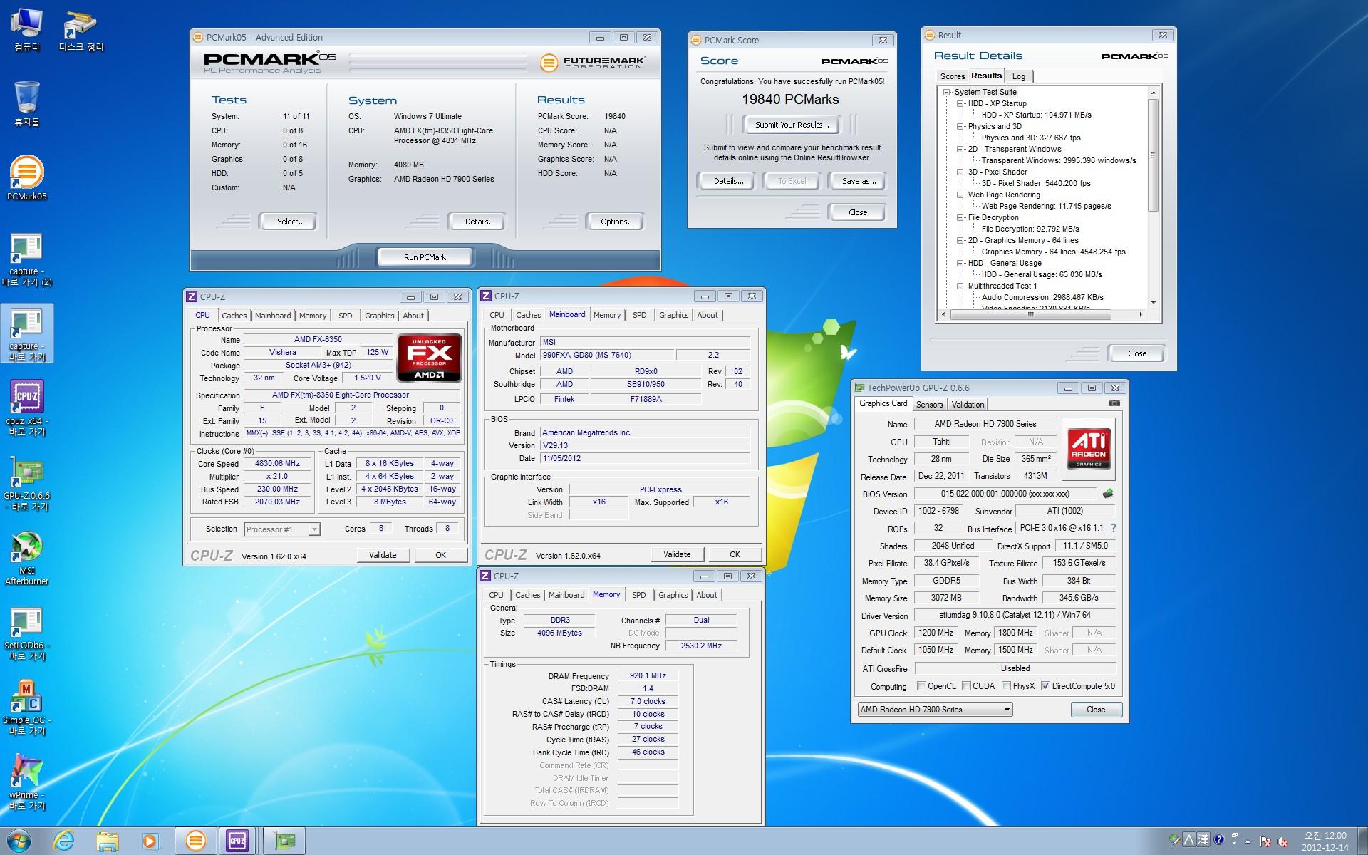1368x855 pixels.
Task: Switch to Scores tab in Result window
Action: click(x=952, y=76)
